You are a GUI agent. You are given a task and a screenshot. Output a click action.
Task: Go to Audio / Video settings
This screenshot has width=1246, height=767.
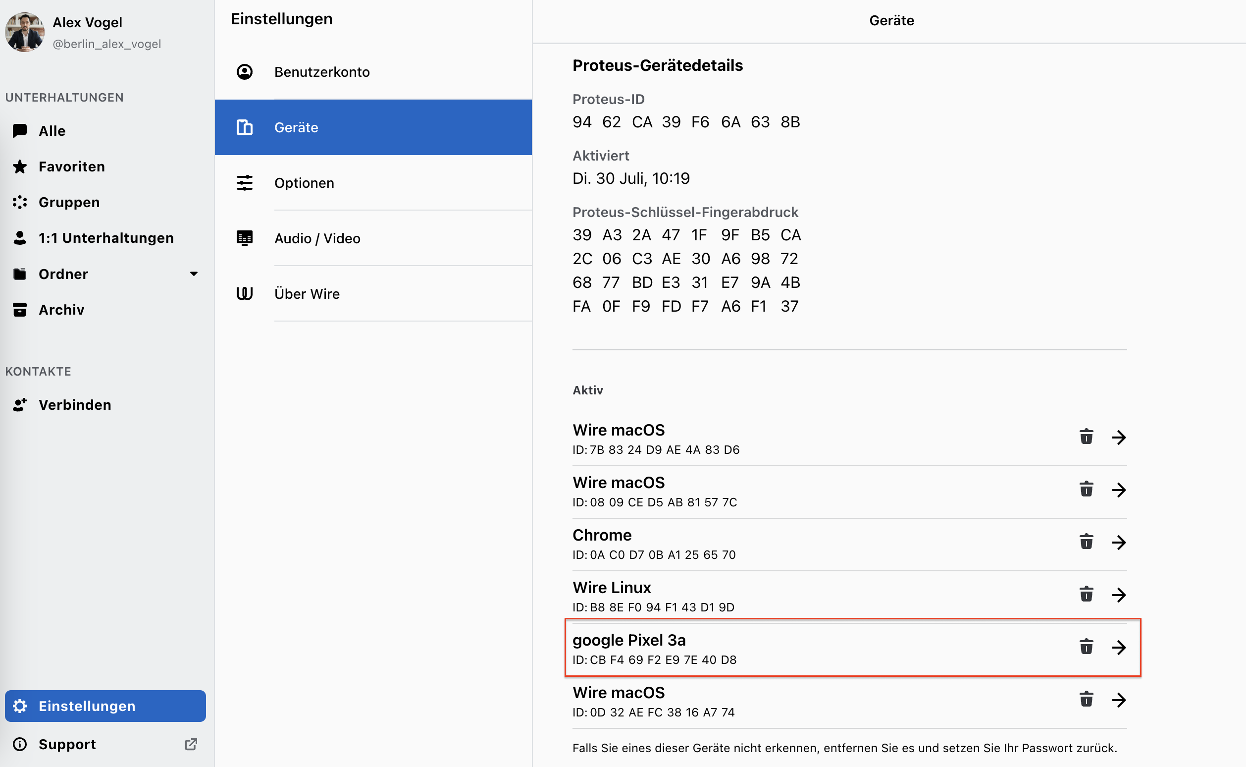373,238
